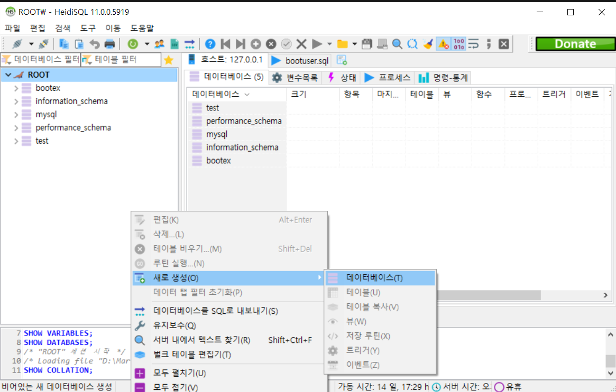The width and height of the screenshot is (616, 392).
Task: Open the run query dropdown arrow
Action: tap(329, 44)
